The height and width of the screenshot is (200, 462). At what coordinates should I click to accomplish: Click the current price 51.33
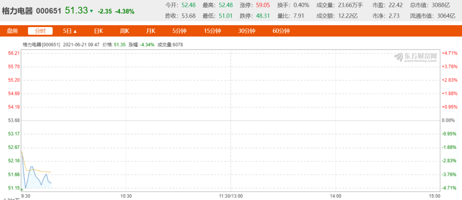pyautogui.click(x=76, y=11)
